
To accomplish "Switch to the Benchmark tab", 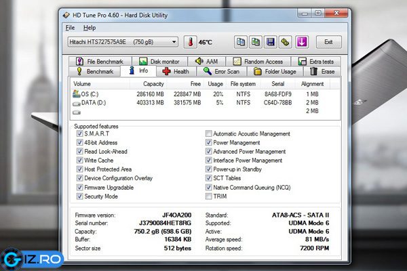I will click(95, 71).
